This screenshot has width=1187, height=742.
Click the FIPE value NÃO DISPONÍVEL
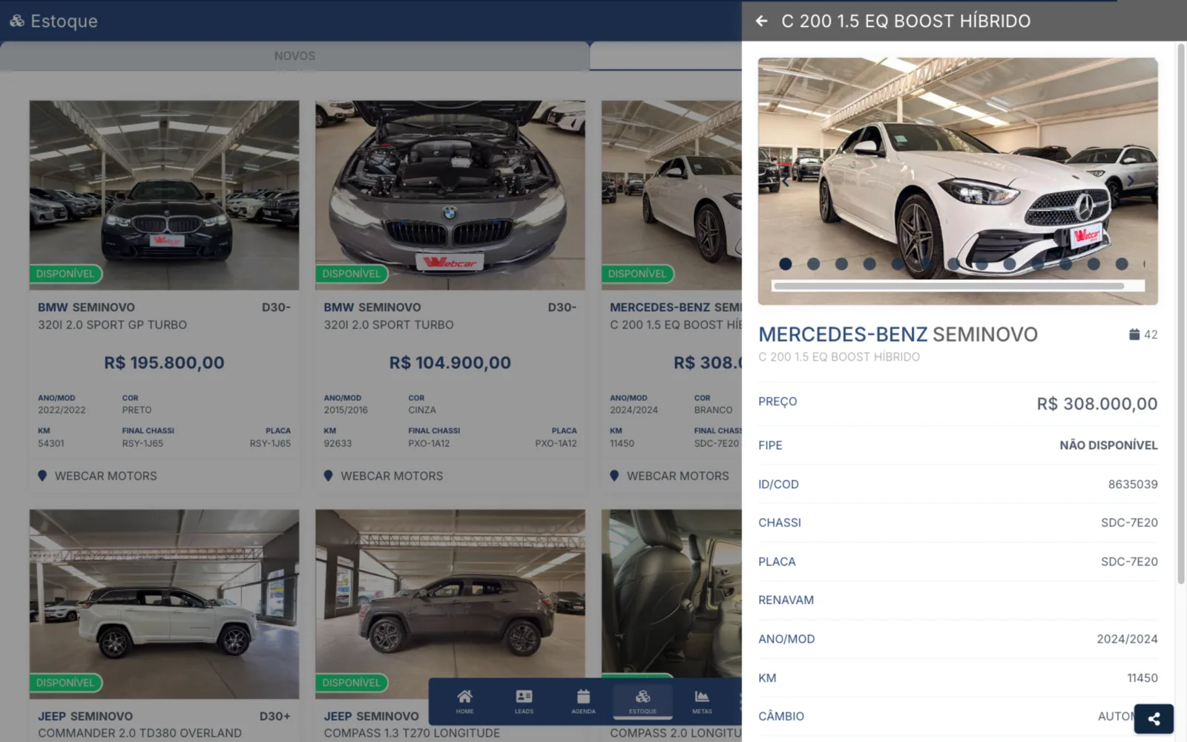[1108, 445]
